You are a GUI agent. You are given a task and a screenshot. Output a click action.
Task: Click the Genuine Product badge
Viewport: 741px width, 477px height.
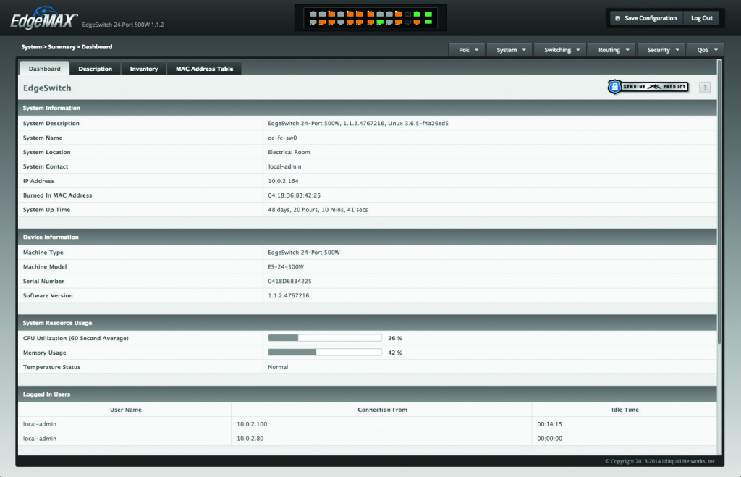tap(648, 87)
